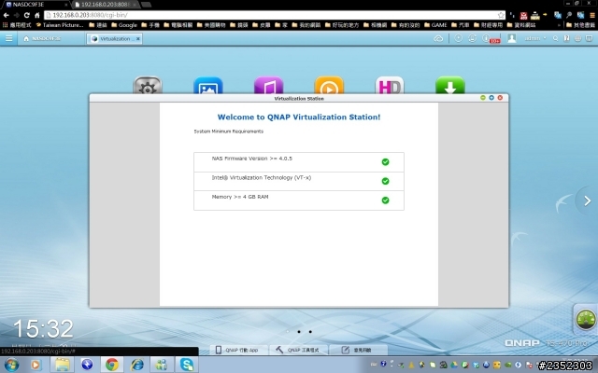Click the browser home icon

click(x=37, y=15)
